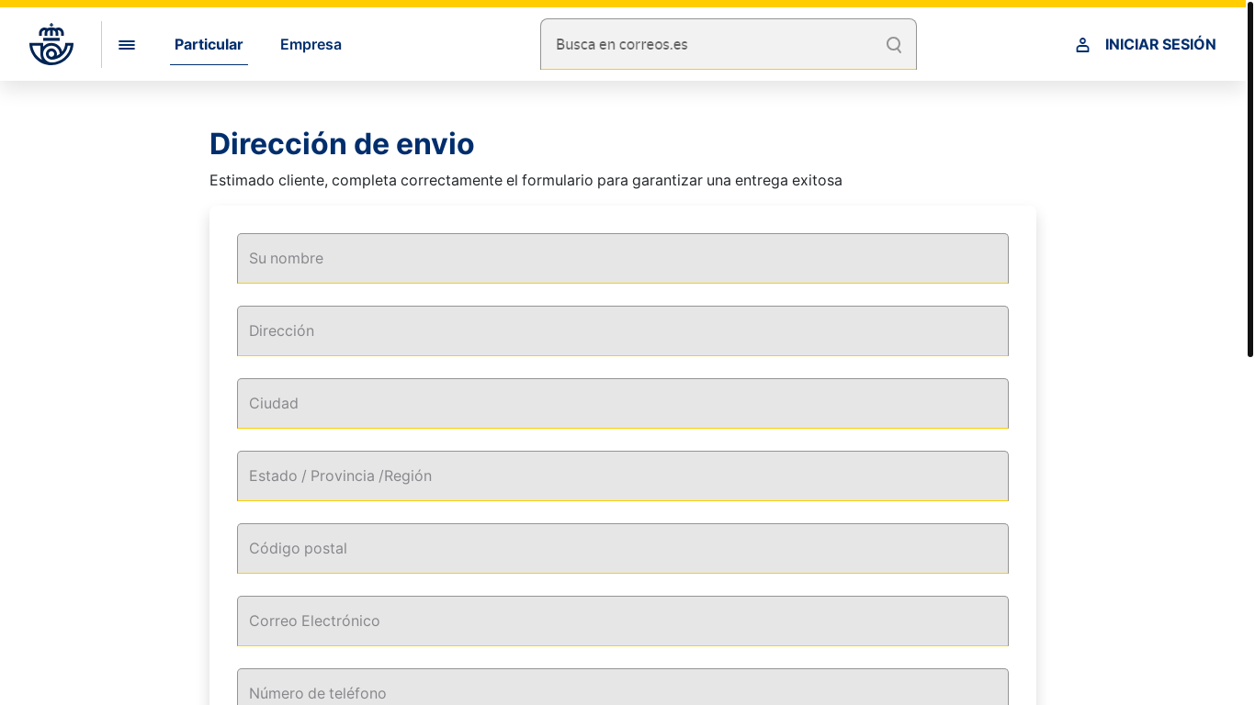
Task: Click the search magnifier icon
Action: click(x=894, y=44)
